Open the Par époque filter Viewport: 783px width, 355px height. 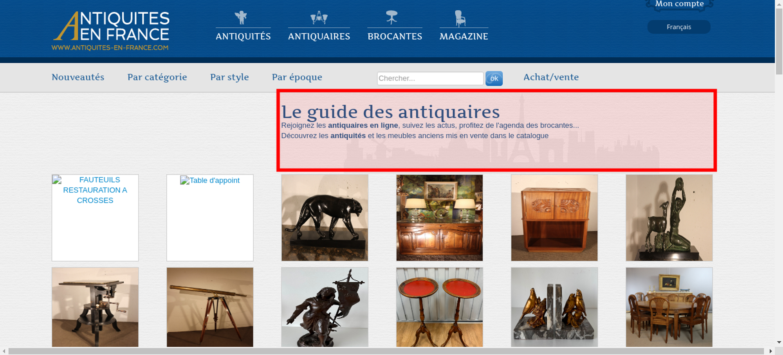[x=297, y=77]
